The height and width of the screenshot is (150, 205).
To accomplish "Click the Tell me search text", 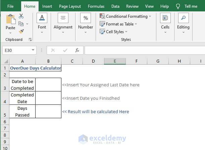I will click(x=191, y=6).
